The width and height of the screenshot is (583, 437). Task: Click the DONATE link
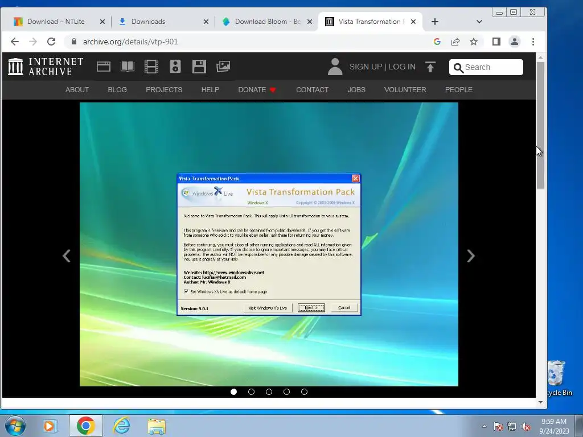(x=257, y=89)
